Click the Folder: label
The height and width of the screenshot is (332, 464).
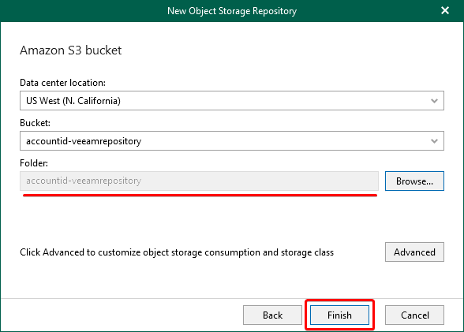tap(34, 163)
